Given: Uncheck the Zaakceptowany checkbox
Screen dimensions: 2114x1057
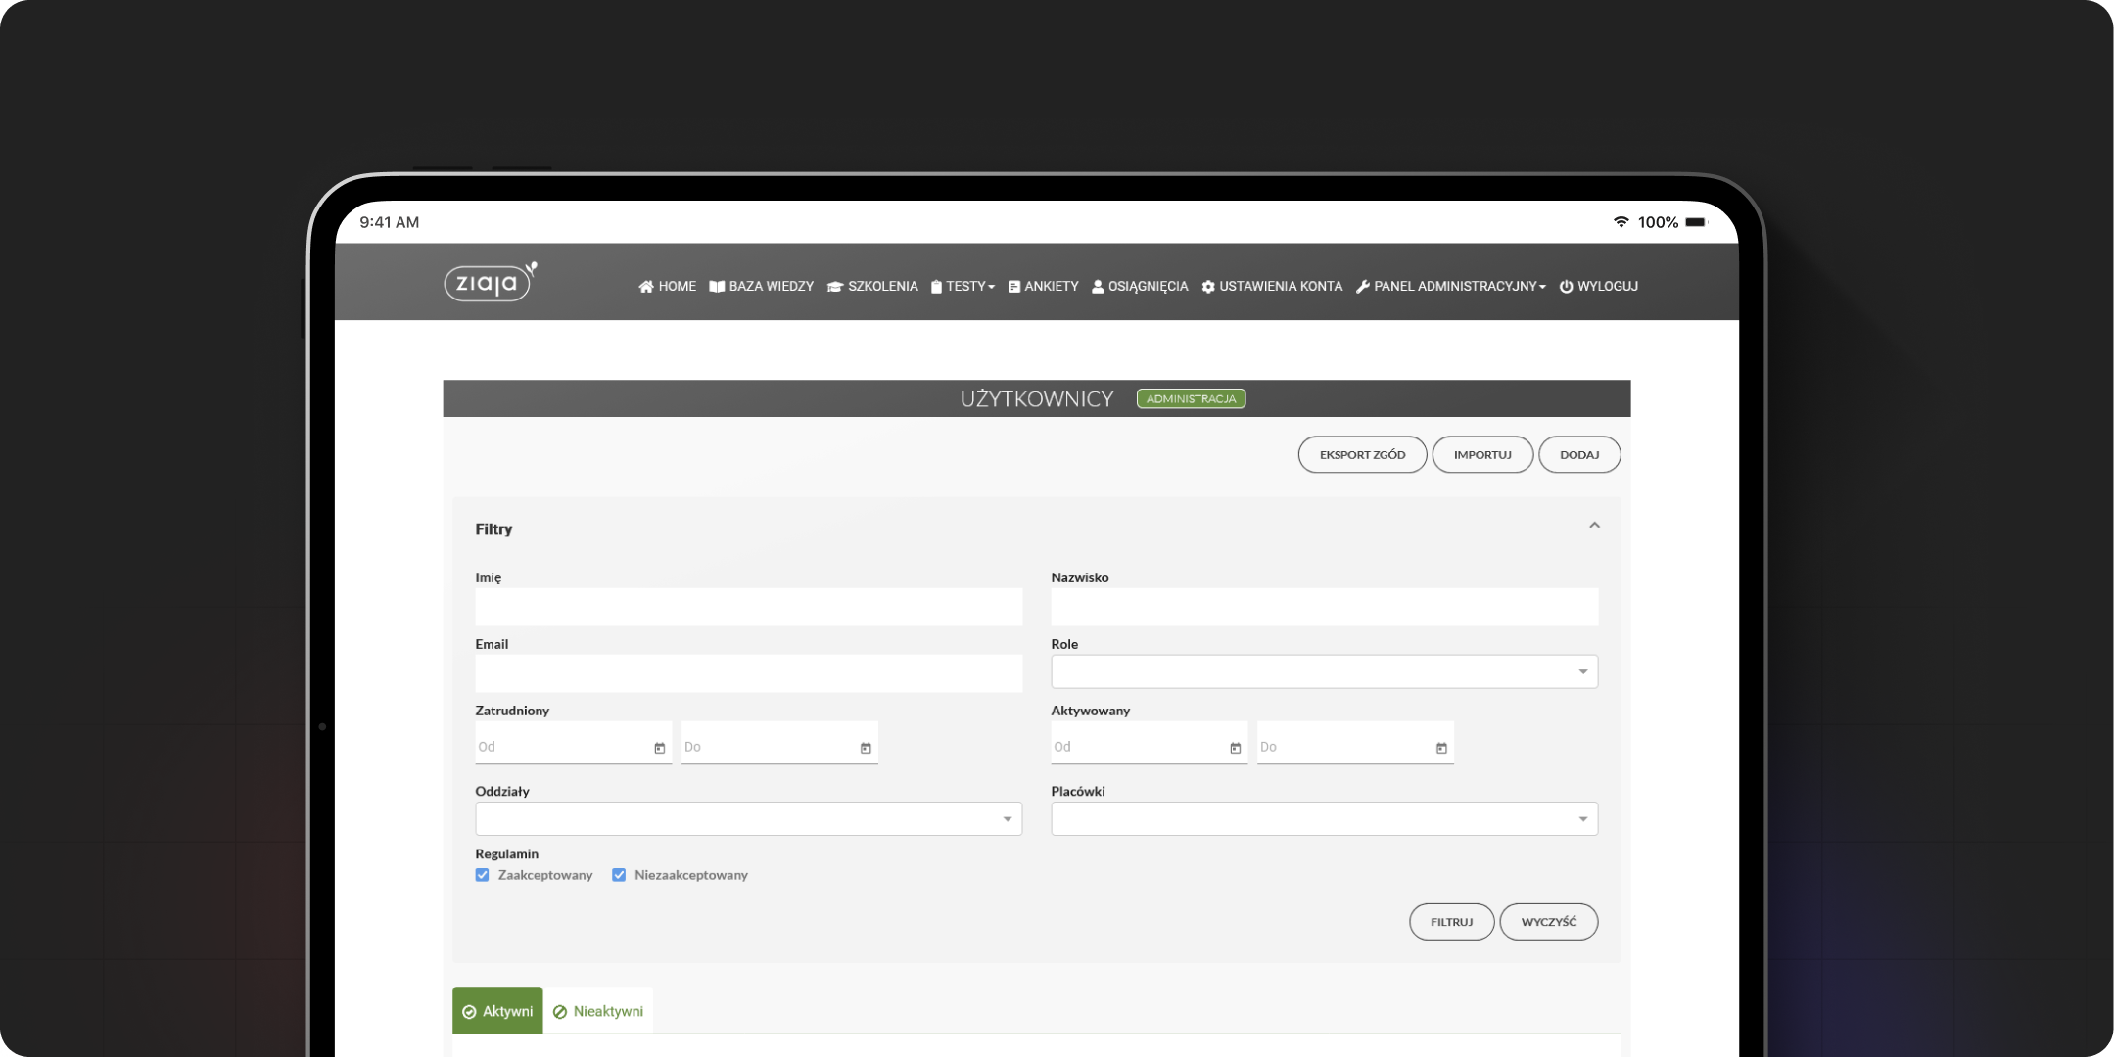Looking at the screenshot, I should pyautogui.click(x=482, y=874).
